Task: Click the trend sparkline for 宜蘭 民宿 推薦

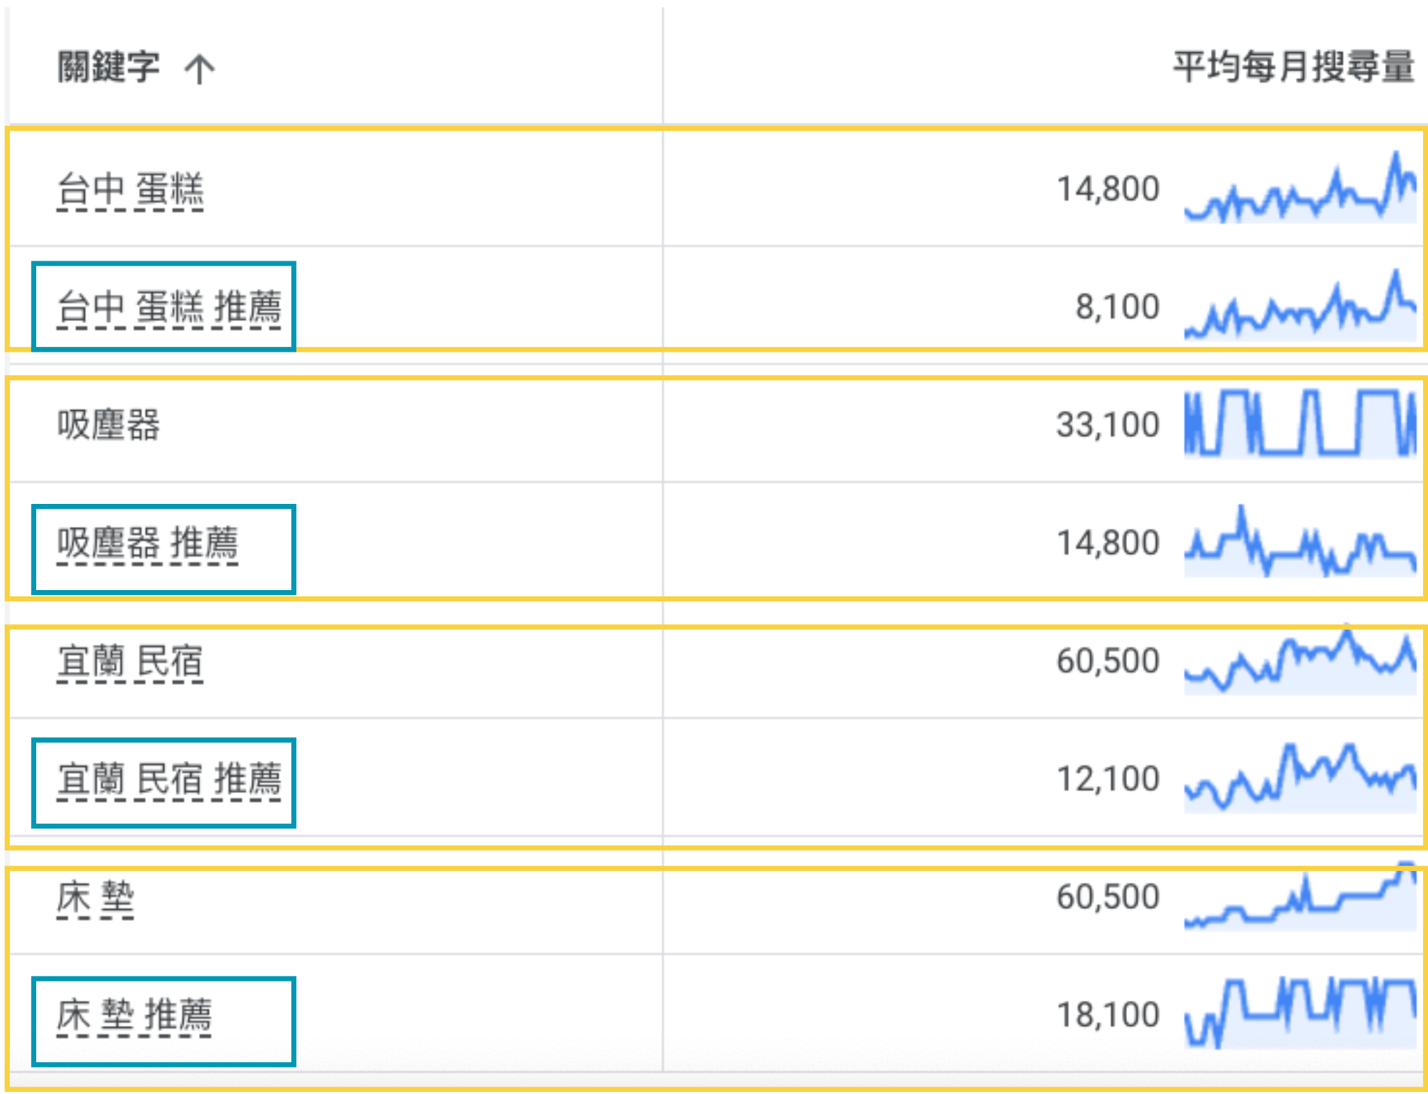Action: pyautogui.click(x=1300, y=778)
